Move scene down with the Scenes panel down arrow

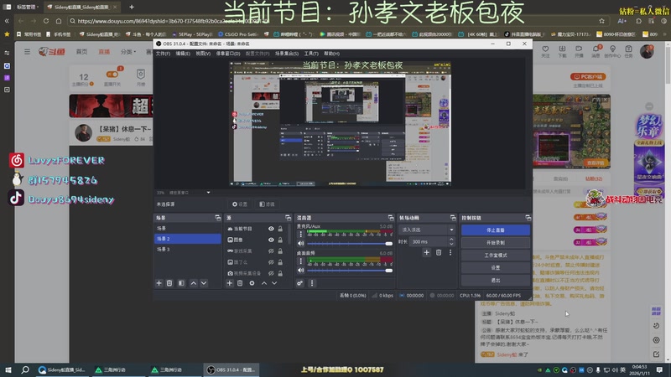204,283
